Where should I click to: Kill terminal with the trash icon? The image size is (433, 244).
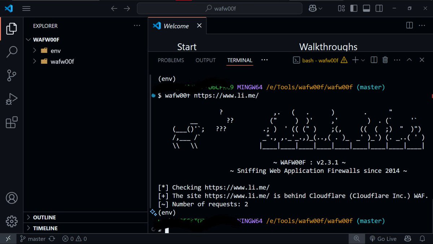coord(385,60)
